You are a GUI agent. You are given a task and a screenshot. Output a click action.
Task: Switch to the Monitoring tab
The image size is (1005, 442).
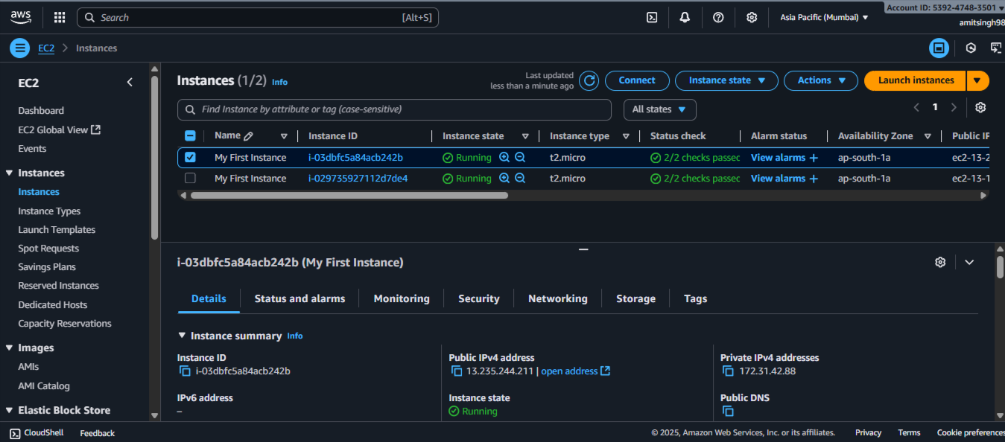(402, 298)
